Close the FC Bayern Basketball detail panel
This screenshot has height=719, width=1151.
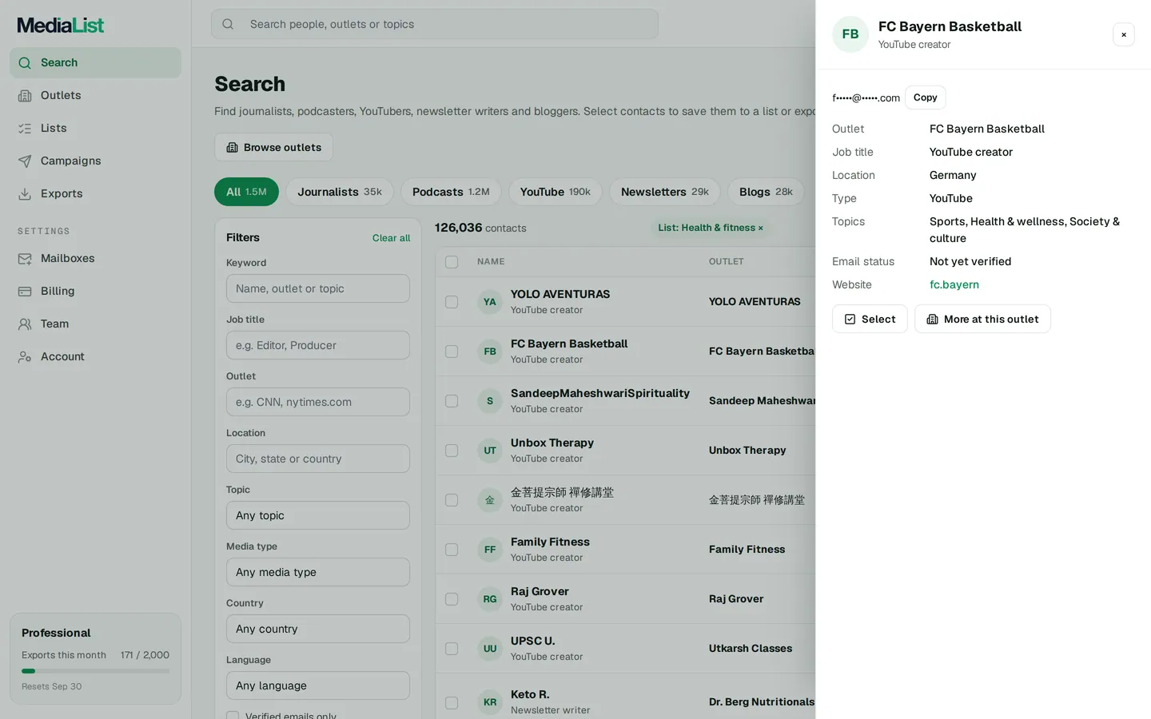1124,34
